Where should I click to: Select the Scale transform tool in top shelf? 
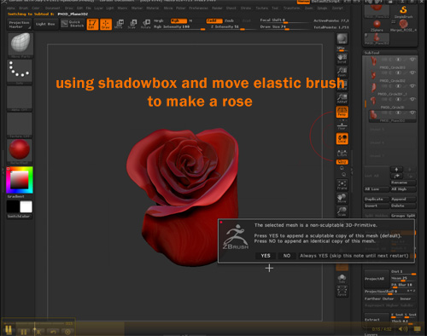(132, 25)
